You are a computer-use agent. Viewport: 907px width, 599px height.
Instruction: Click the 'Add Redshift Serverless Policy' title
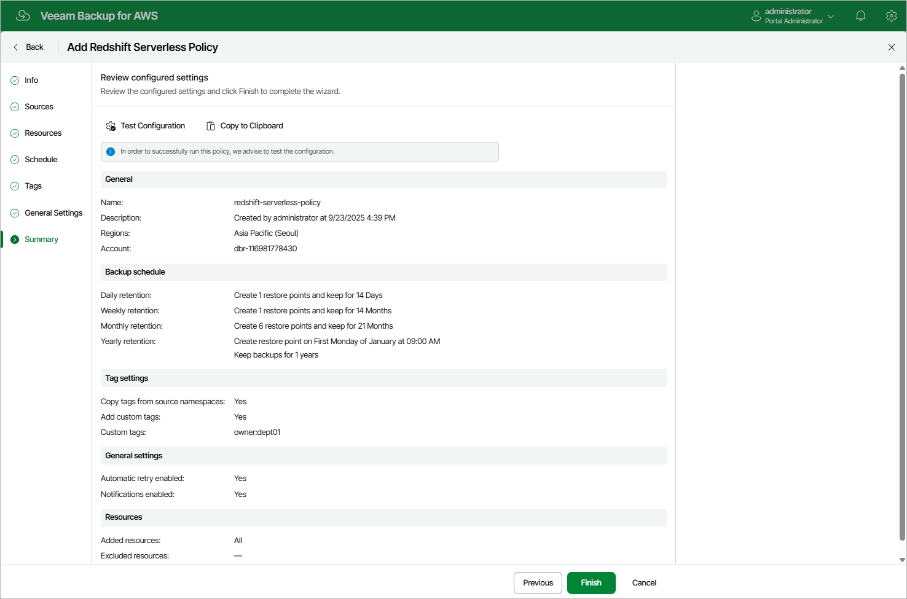coord(143,47)
